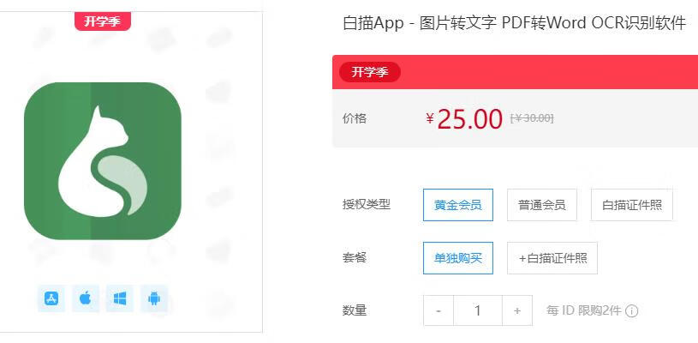Click the 开学季 badge above product image
Screen dimensions: 698x343
(x=103, y=21)
